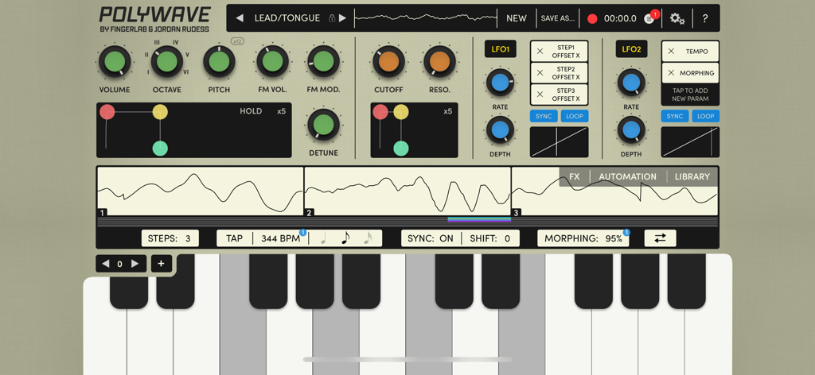Open help with the question mark
The height and width of the screenshot is (375, 815).
pyautogui.click(x=705, y=19)
